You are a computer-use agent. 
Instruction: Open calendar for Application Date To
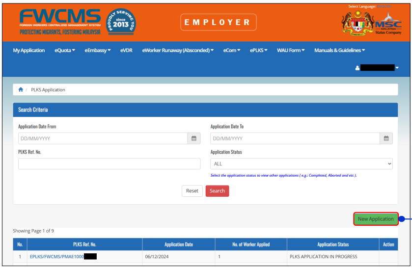pyautogui.click(x=386, y=138)
